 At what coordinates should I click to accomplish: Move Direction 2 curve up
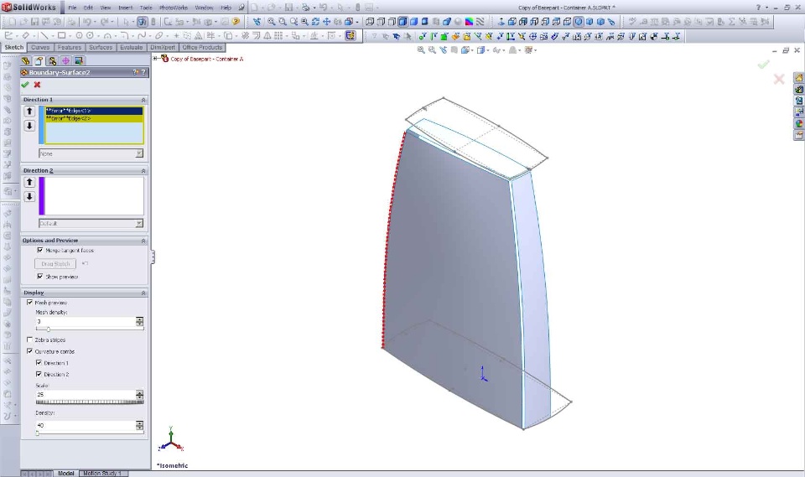pyautogui.click(x=29, y=182)
